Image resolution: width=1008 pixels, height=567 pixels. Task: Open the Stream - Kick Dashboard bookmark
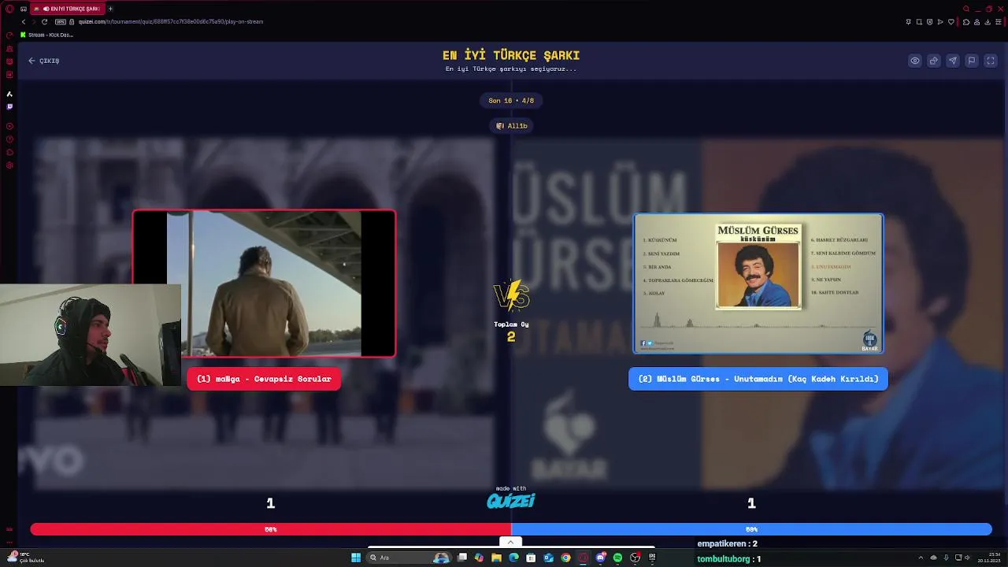47,35
